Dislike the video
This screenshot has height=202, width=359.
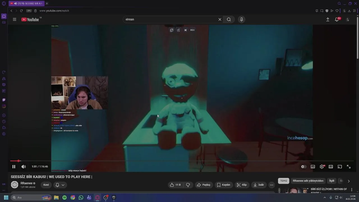point(188,185)
